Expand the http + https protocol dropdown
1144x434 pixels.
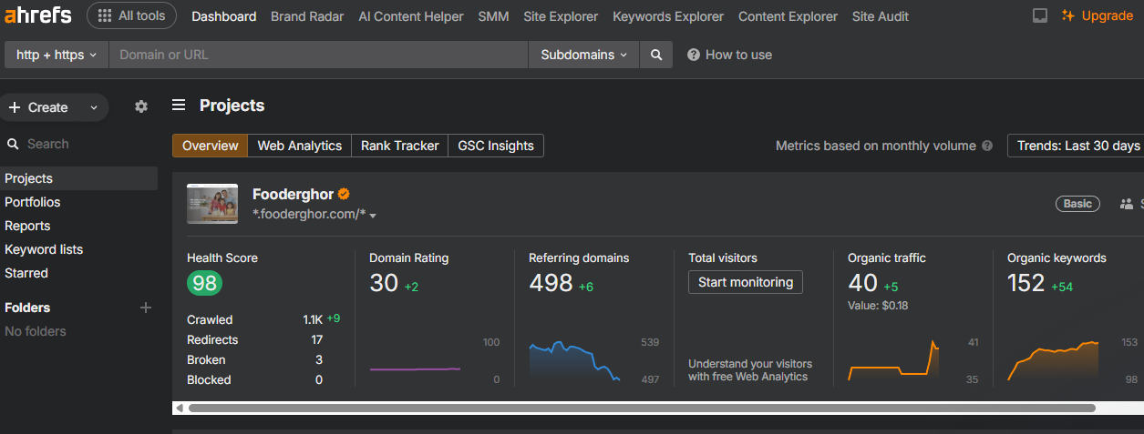[57, 55]
